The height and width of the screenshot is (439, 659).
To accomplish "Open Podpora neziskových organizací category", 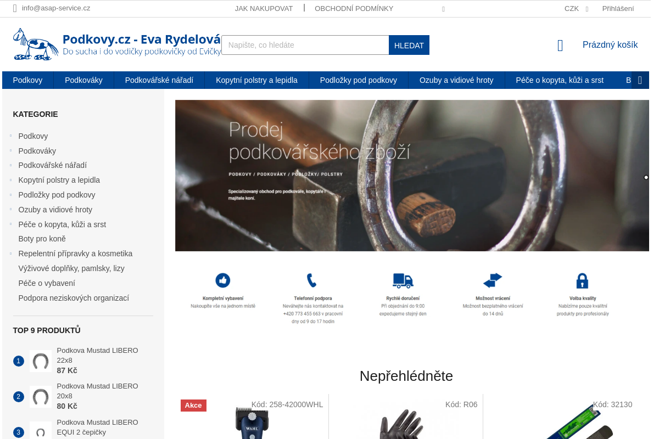I will point(74,298).
